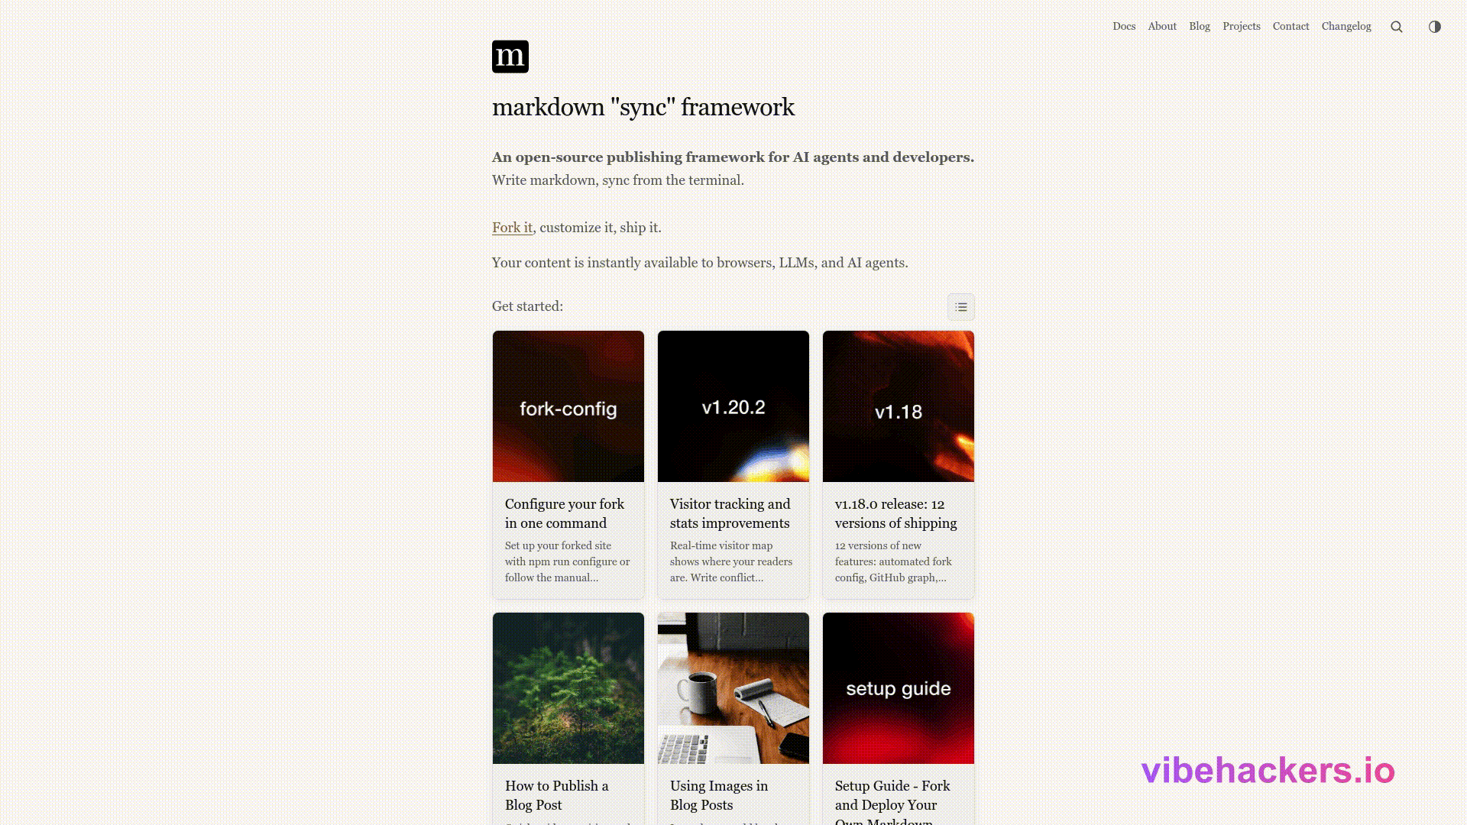1467x825 pixels.
Task: Open the Blog nav link
Action: click(1199, 27)
